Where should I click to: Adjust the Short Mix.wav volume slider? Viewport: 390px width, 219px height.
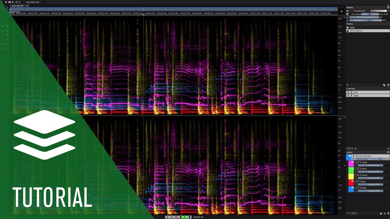tap(372, 159)
